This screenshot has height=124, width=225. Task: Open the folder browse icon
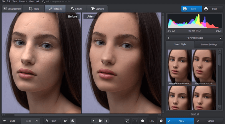[x=100, y=121]
